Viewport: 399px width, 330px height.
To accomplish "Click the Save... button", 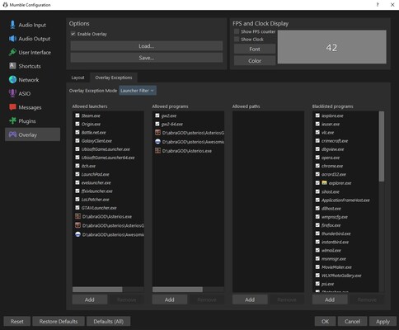I will [x=147, y=58].
